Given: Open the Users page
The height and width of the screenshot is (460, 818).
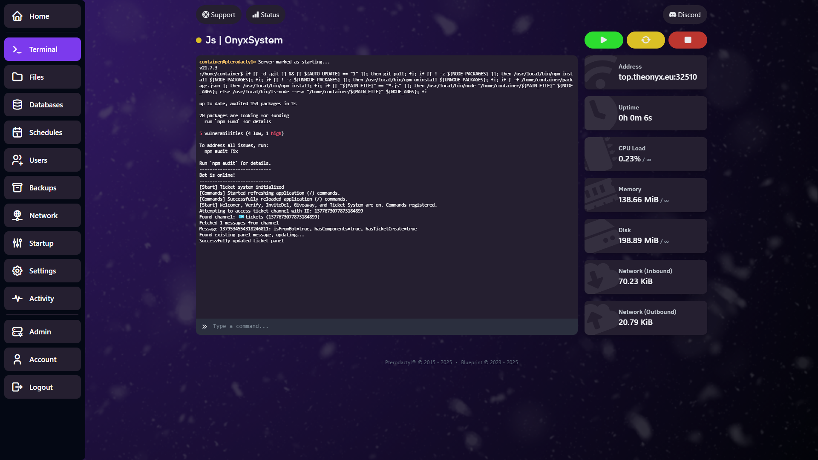Looking at the screenshot, I should [x=43, y=160].
